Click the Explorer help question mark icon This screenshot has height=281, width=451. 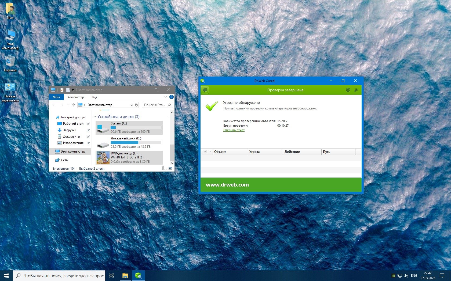(x=171, y=97)
